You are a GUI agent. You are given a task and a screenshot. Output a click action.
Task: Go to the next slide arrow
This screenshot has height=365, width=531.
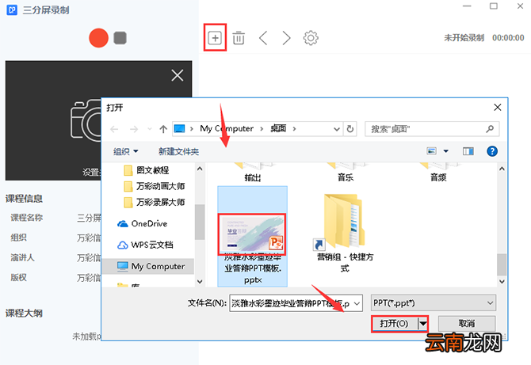coord(286,38)
